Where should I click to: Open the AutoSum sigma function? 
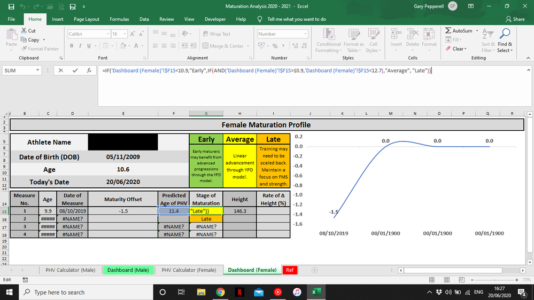[459, 30]
